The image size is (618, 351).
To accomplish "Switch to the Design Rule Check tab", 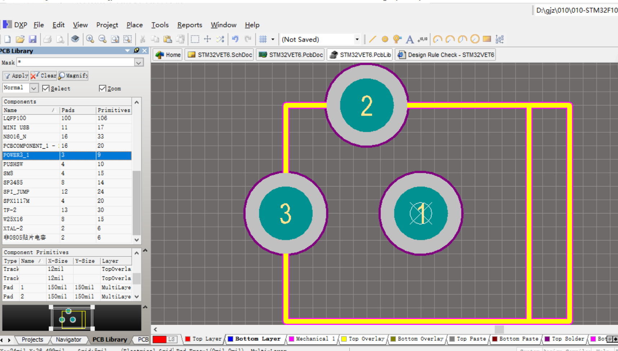I will point(445,55).
